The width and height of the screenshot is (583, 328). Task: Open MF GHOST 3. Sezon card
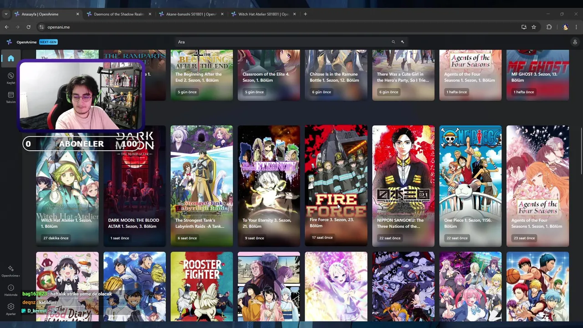click(x=537, y=75)
